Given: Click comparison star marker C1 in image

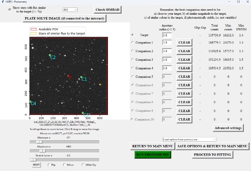Looking at the screenshot, I should [x=81, y=77].
